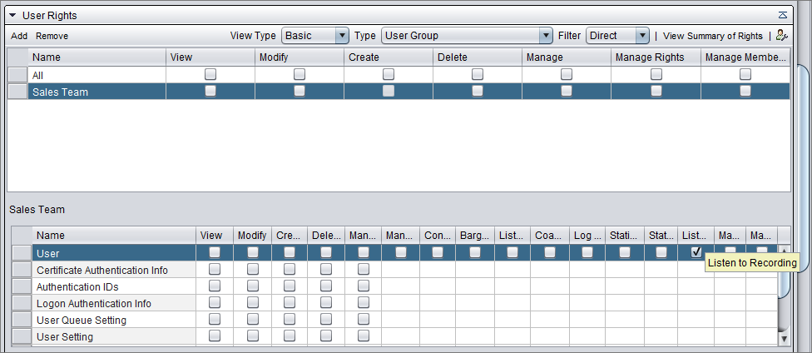Image resolution: width=812 pixels, height=353 pixels.
Task: Click the Add button
Action: (19, 36)
